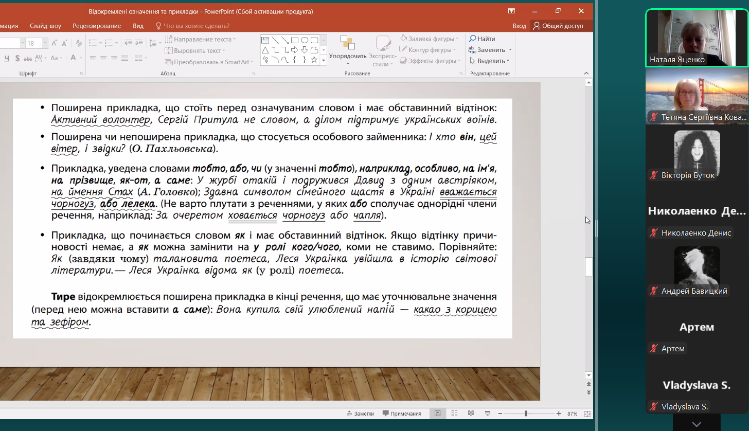Click Вход sign-in link

tap(519, 26)
